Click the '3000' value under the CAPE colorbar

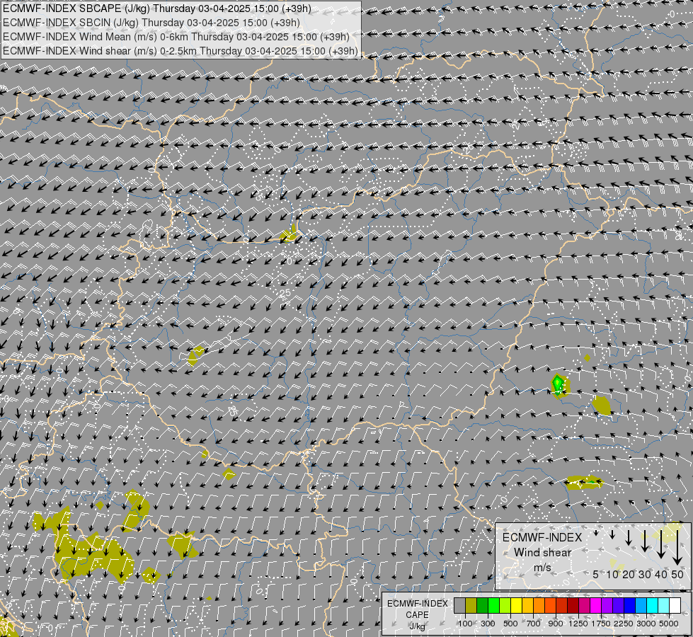646,624
